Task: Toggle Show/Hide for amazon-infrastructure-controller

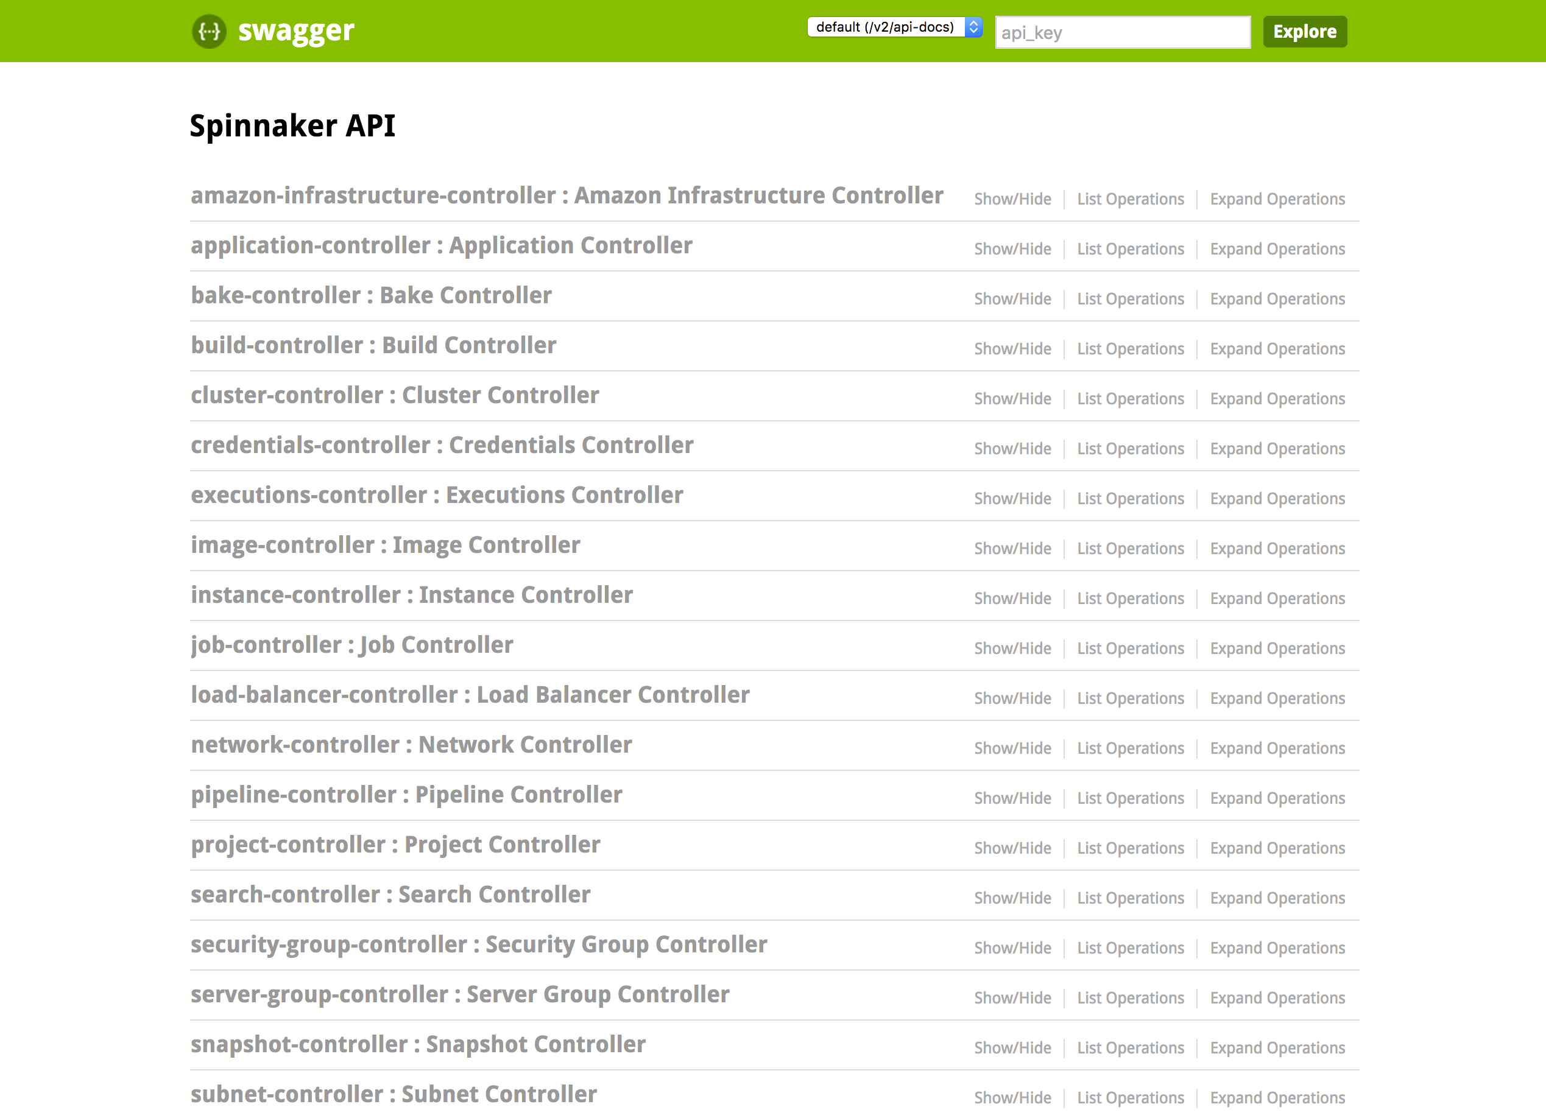Action: point(1012,199)
